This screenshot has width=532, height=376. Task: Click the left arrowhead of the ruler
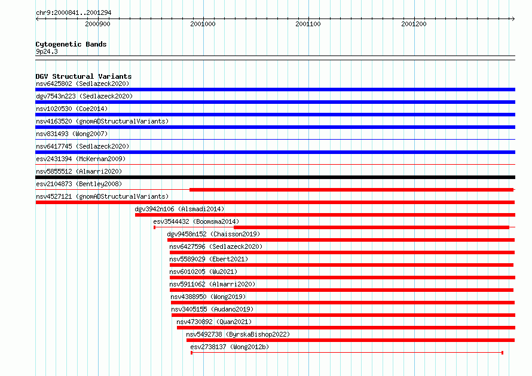pos(37,19)
